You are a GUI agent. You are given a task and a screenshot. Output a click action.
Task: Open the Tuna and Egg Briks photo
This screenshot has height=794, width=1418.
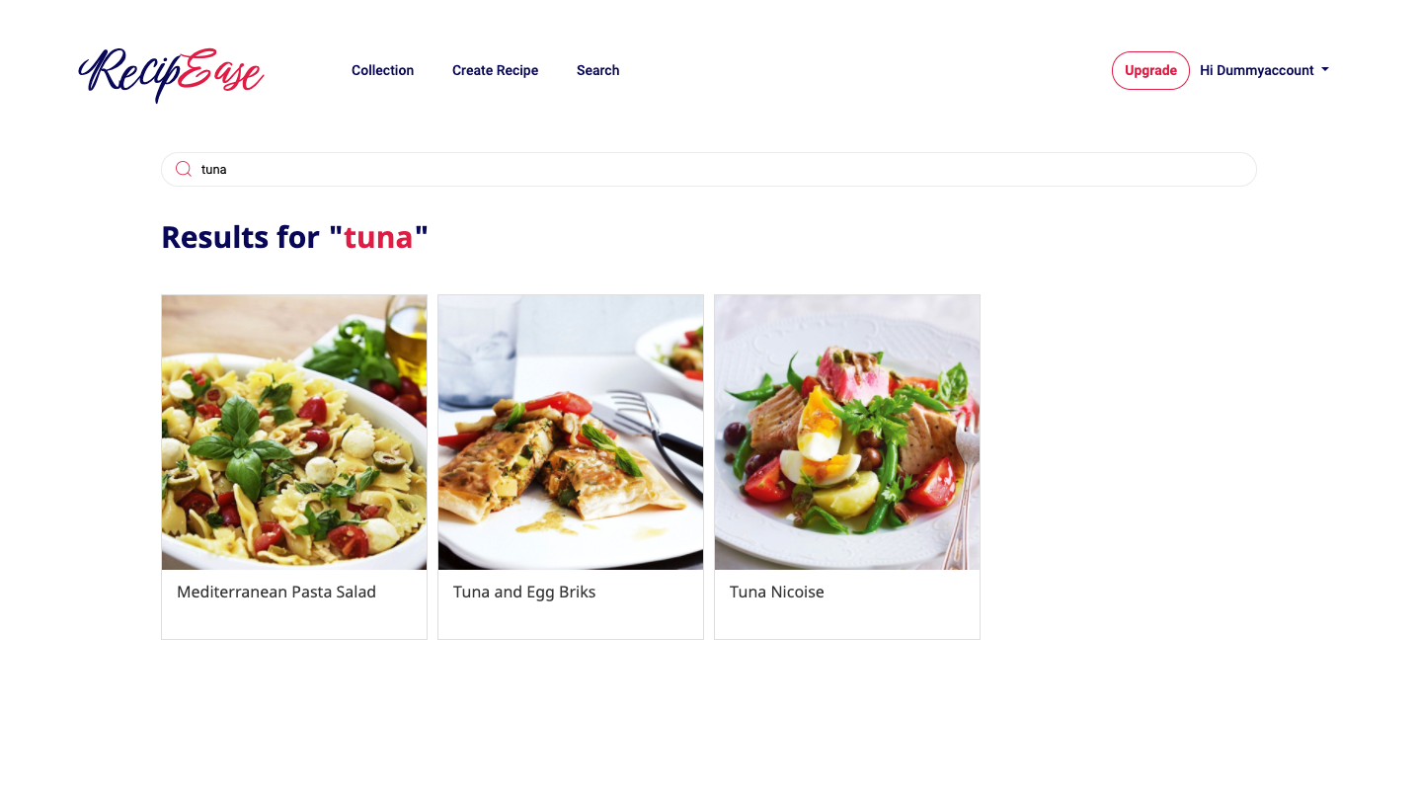coord(571,432)
